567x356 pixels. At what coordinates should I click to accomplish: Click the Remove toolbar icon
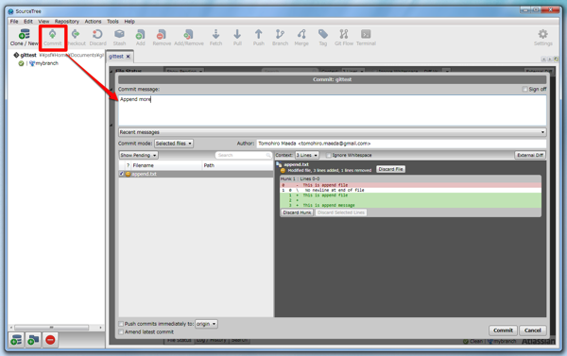click(162, 37)
